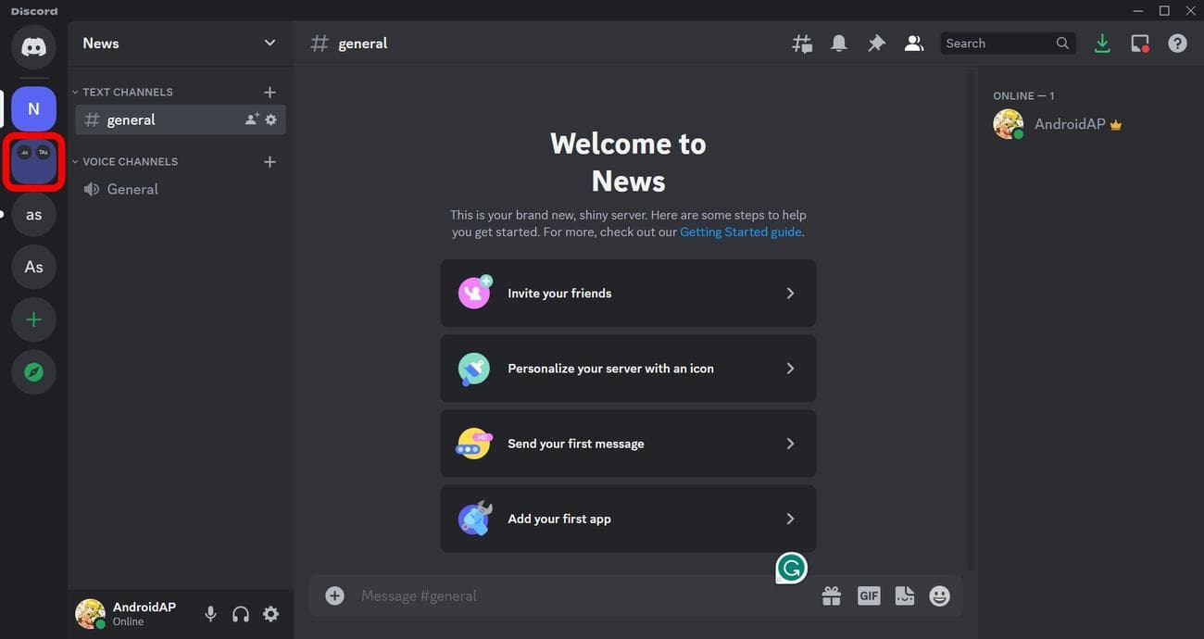The width and height of the screenshot is (1204, 639).
Task: Show pinned messages
Action: [876, 44]
